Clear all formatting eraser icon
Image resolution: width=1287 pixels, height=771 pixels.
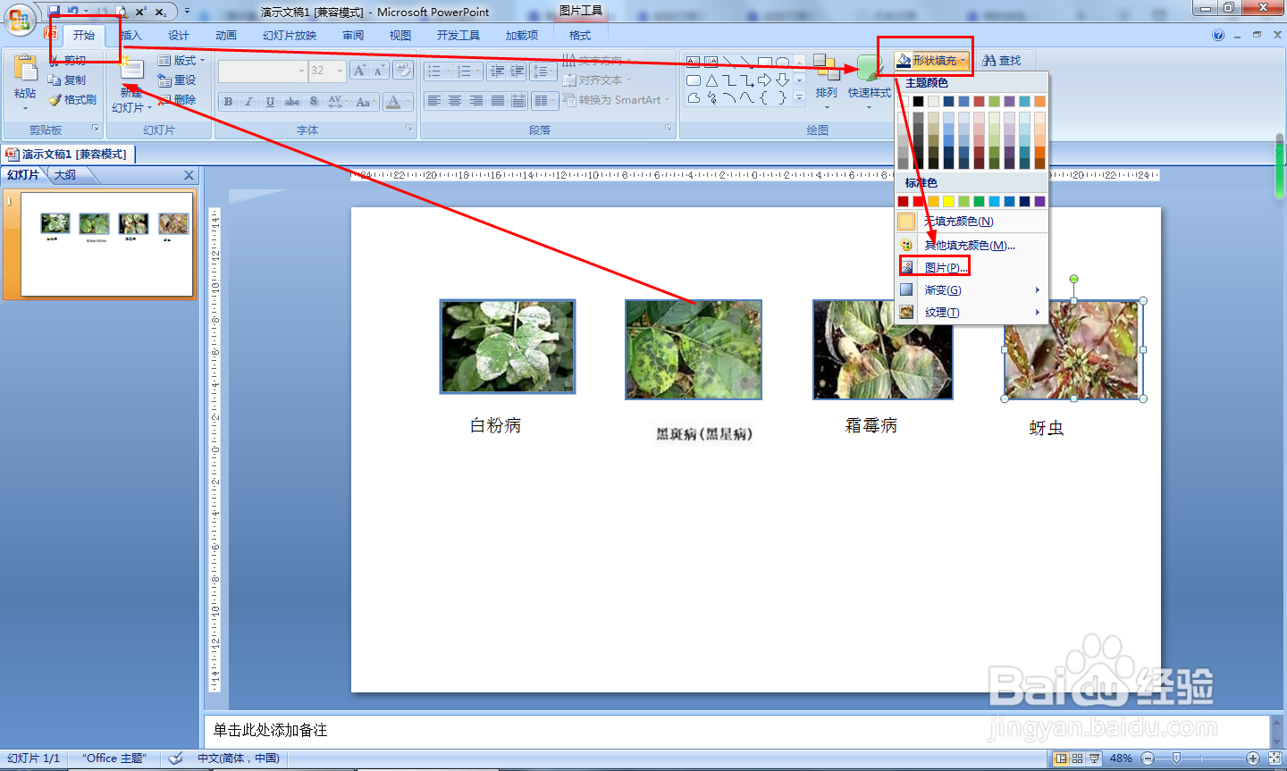403,71
